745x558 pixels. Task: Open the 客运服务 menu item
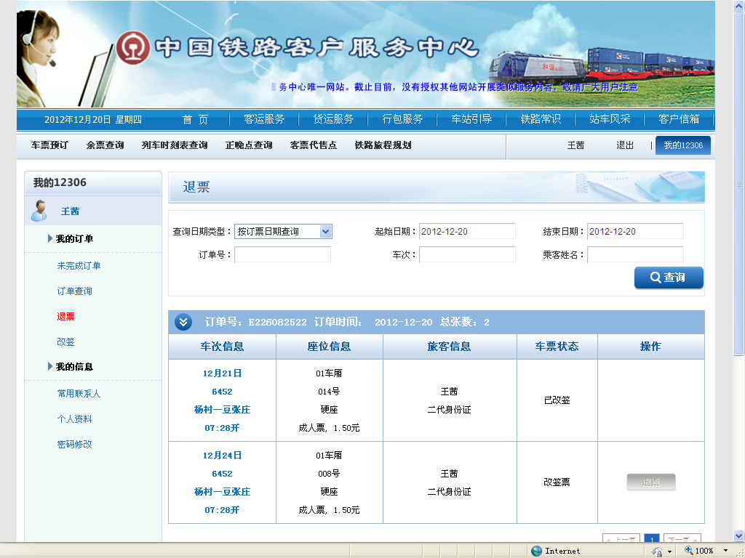click(264, 119)
